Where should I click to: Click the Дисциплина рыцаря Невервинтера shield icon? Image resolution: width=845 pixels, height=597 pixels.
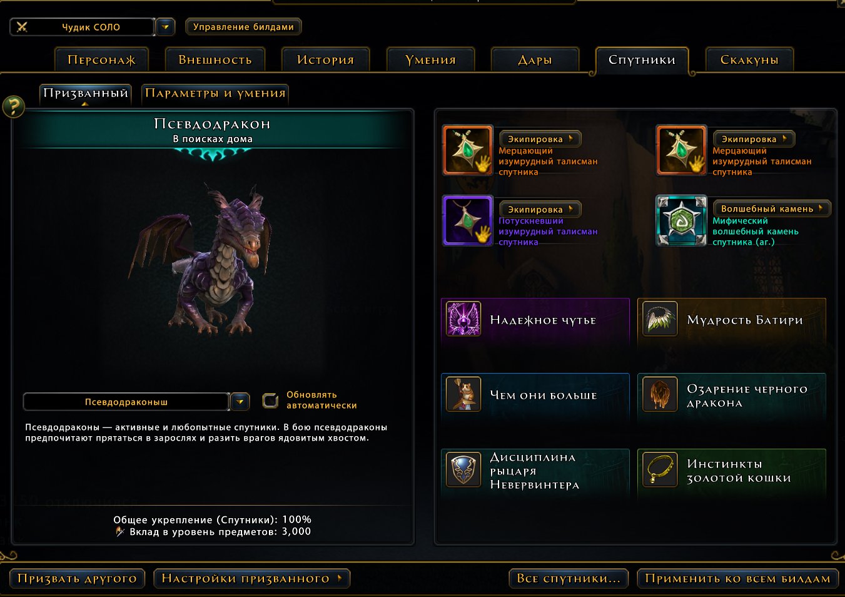click(463, 469)
